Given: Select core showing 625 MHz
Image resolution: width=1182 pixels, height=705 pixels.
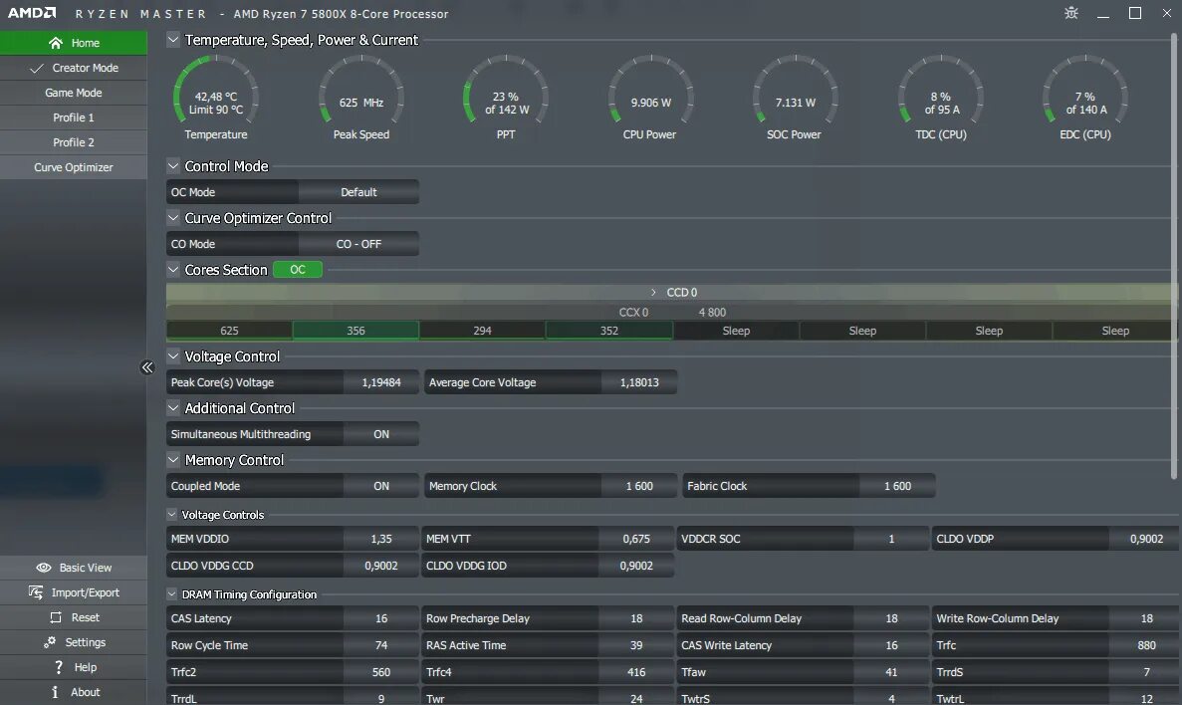Looking at the screenshot, I should coord(229,331).
